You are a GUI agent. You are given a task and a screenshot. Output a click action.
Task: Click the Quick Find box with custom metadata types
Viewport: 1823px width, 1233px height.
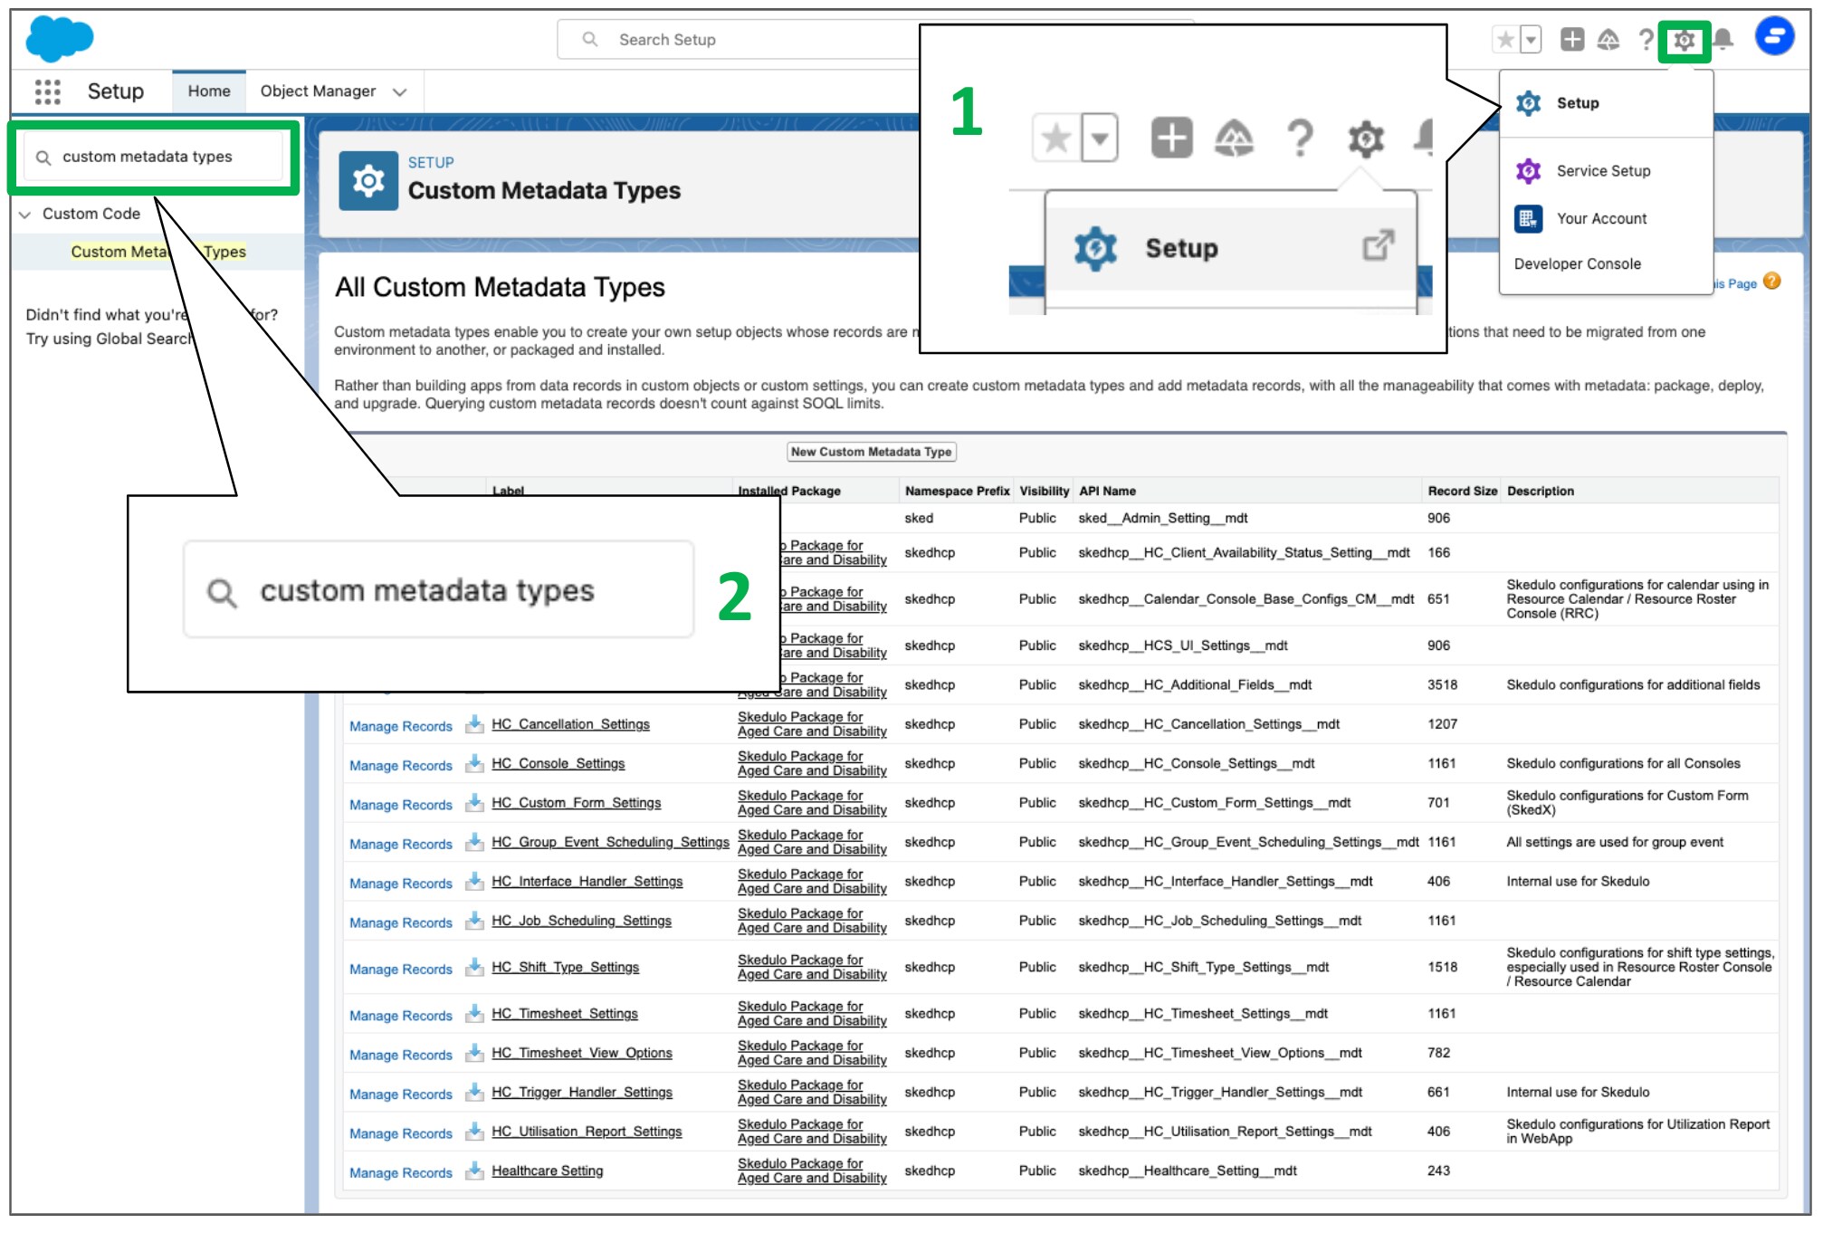pos(153,158)
